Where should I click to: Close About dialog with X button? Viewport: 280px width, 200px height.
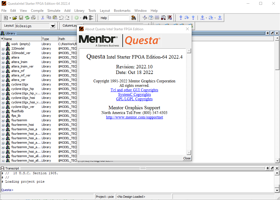point(187,29)
